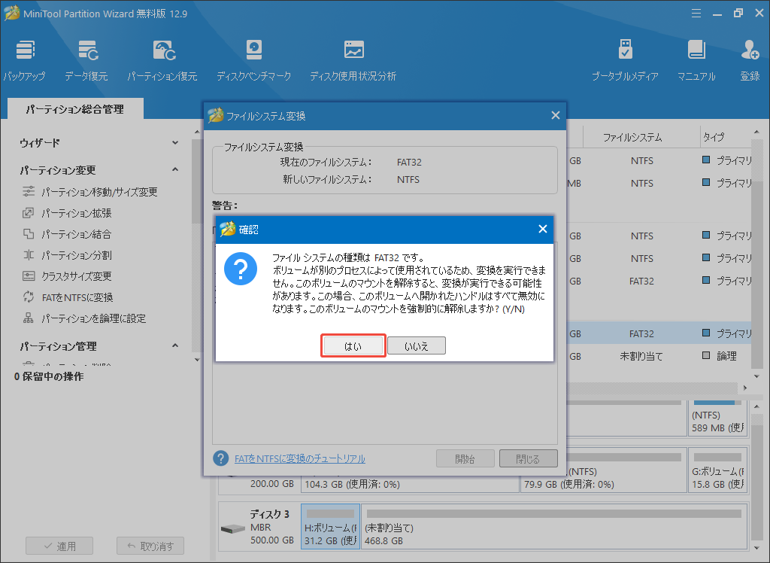The image size is (770, 563).
Task: Click the 適用 (Apply) button
Action: tap(59, 546)
